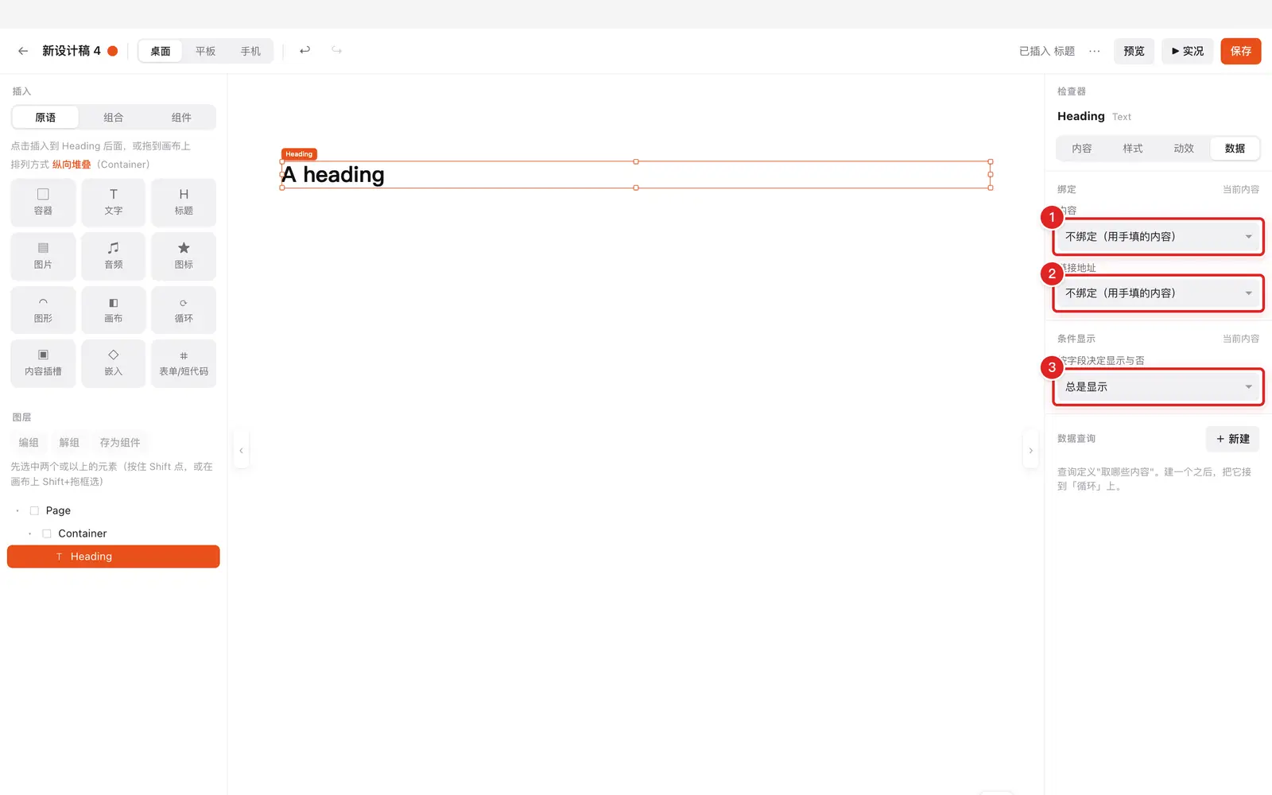Save the design with 保存
The width and height of the screenshot is (1272, 795).
click(x=1241, y=51)
